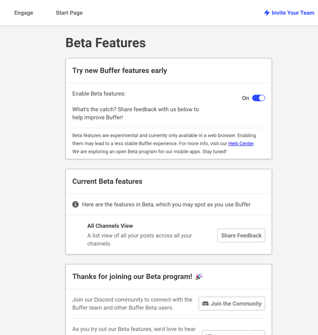Screen dimensions: 318x335
Task: Click the Thanks for joining our Beta program heading
Action: coord(132,277)
